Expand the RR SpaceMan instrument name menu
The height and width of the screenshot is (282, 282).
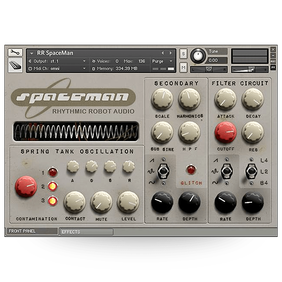32,53
